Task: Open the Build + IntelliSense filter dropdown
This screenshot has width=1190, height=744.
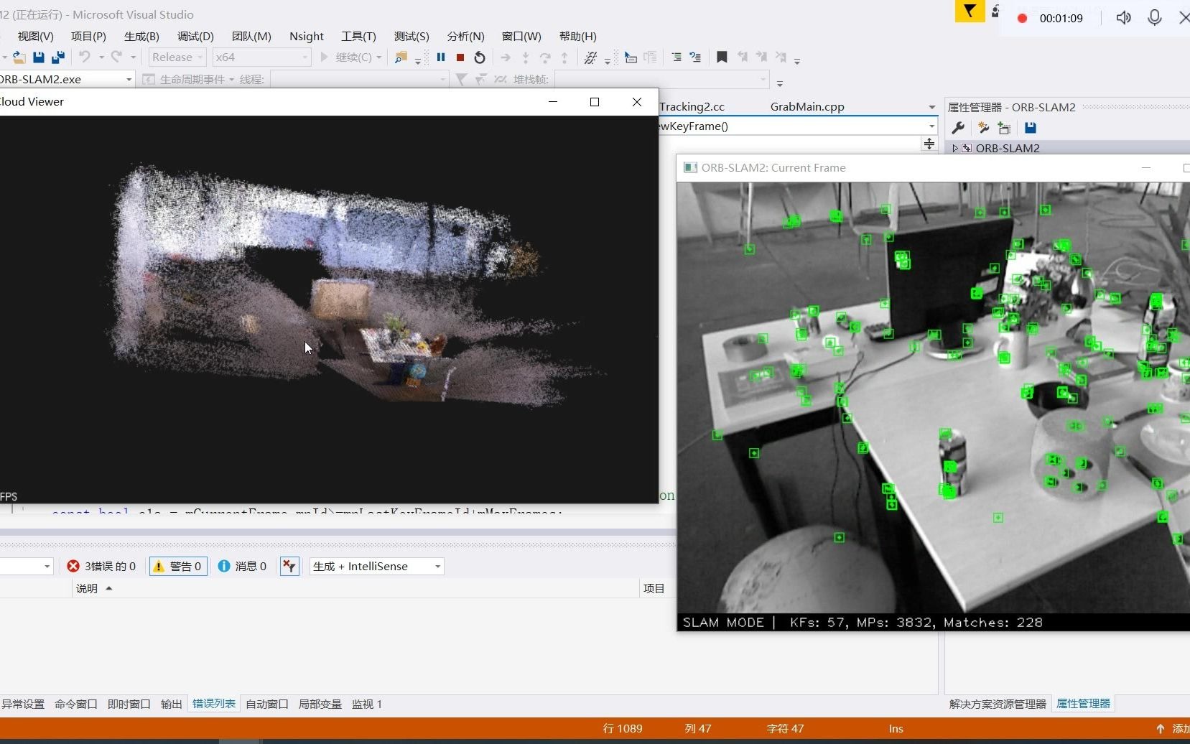Action: pos(377,566)
